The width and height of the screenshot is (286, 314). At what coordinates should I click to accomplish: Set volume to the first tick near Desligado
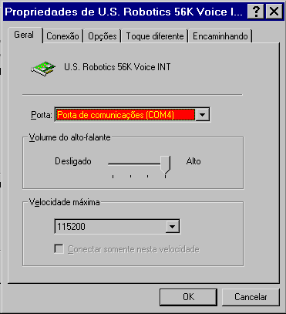(x=113, y=177)
